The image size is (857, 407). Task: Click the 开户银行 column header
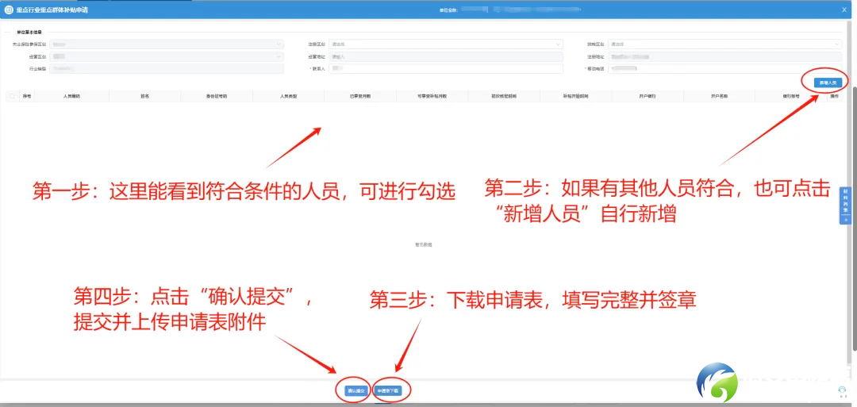click(x=647, y=96)
